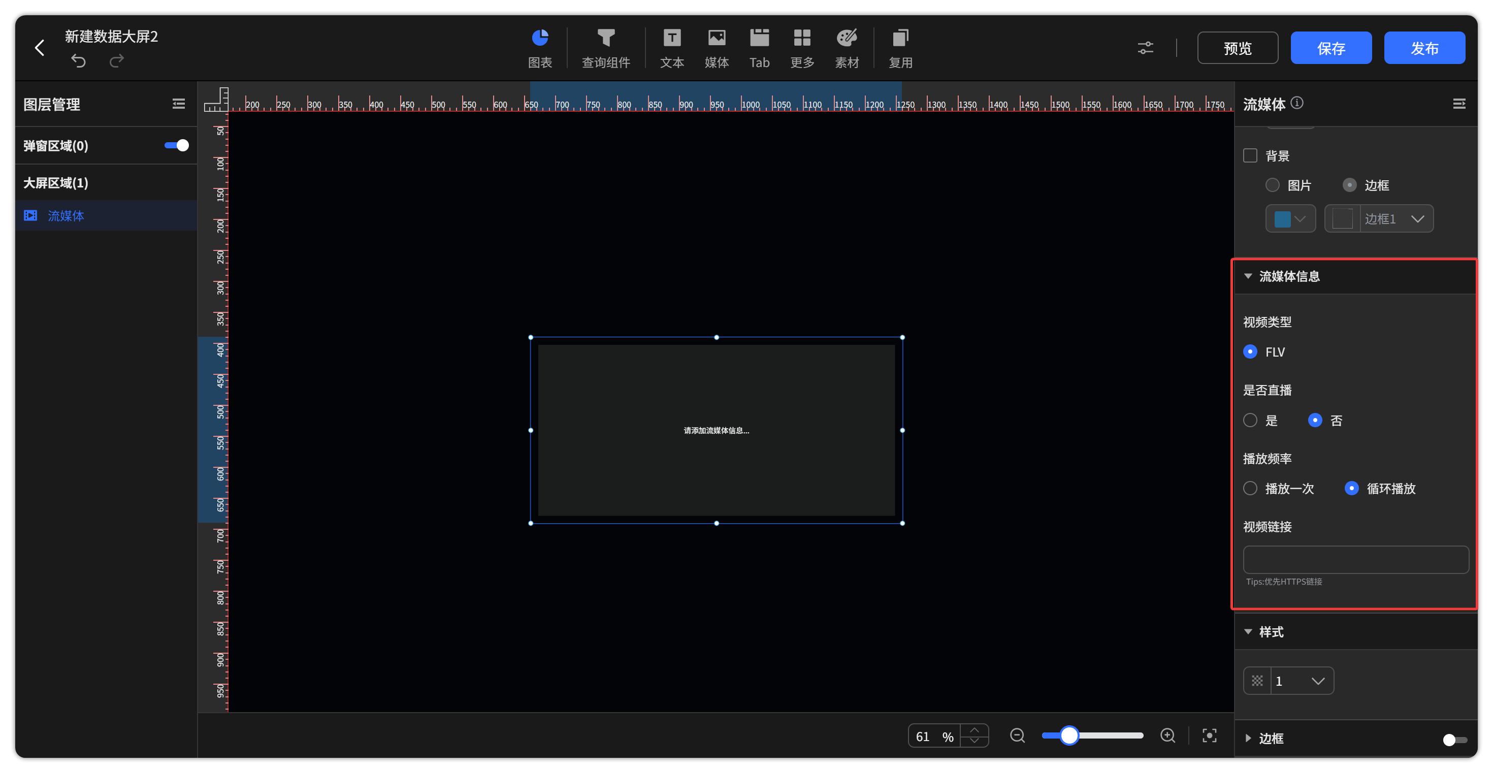Expand the 边框 section

tap(1248, 739)
